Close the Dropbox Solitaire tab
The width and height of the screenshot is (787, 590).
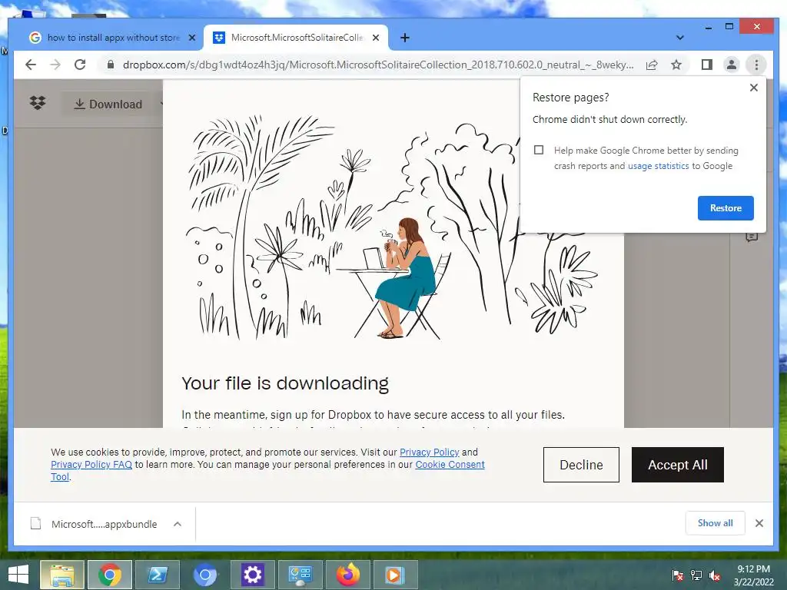click(x=375, y=38)
